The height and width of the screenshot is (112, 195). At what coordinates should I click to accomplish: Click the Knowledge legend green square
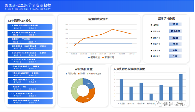pyautogui.click(x=87, y=74)
